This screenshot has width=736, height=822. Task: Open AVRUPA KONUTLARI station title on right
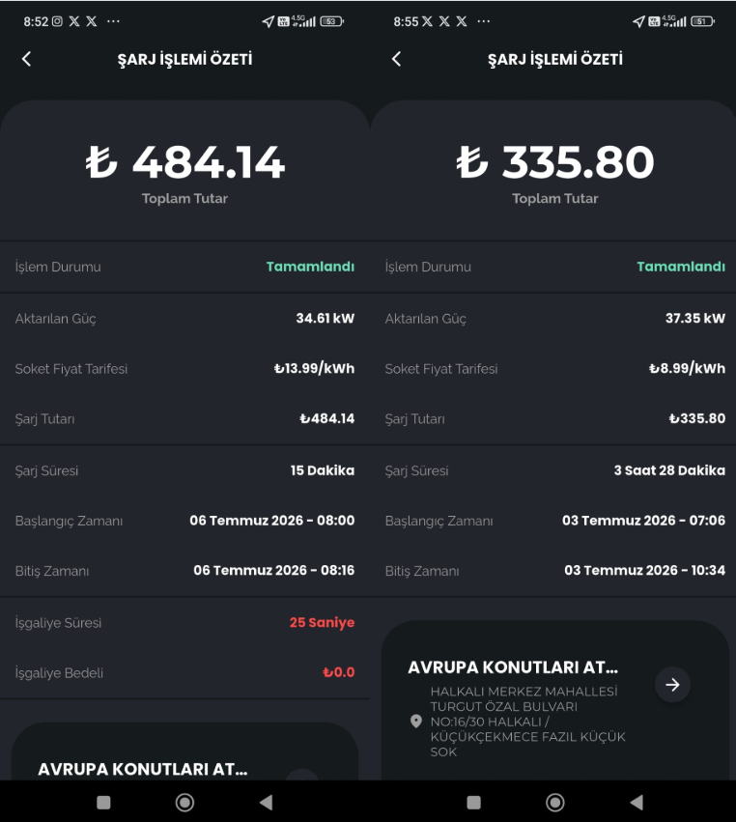pyautogui.click(x=513, y=667)
